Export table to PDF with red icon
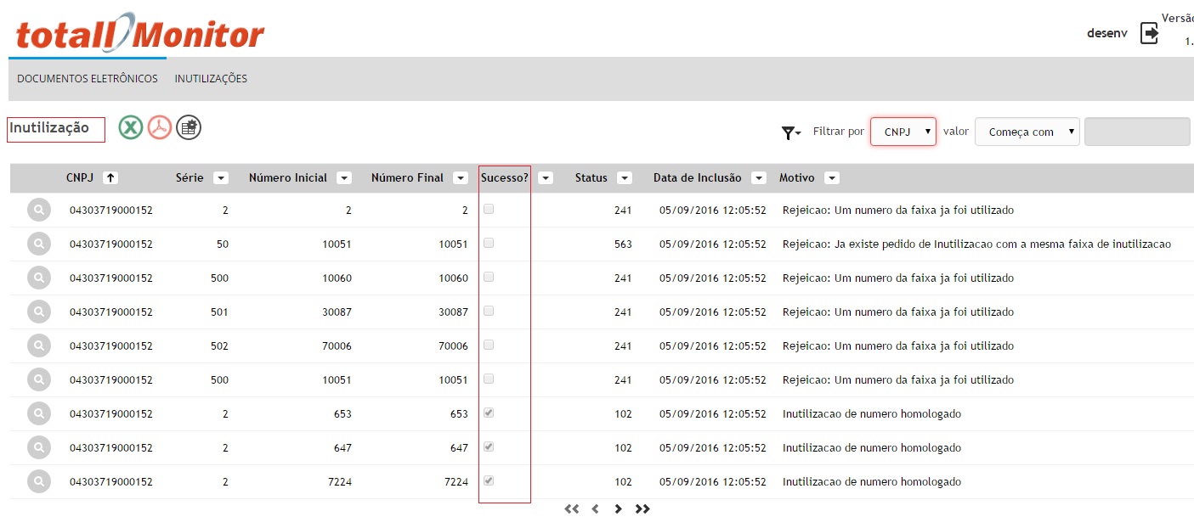The width and height of the screenshot is (1194, 528). pos(160,128)
